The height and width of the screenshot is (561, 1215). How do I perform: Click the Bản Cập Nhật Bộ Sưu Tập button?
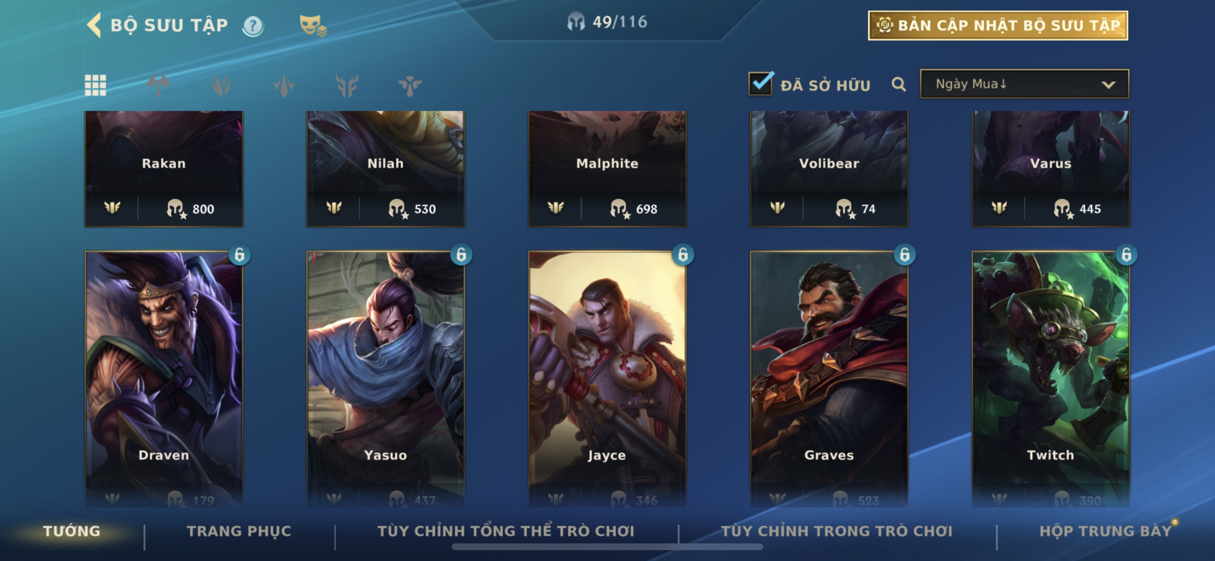(x=998, y=25)
